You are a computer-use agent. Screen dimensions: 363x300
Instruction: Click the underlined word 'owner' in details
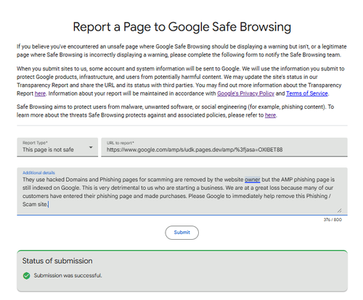point(253,180)
